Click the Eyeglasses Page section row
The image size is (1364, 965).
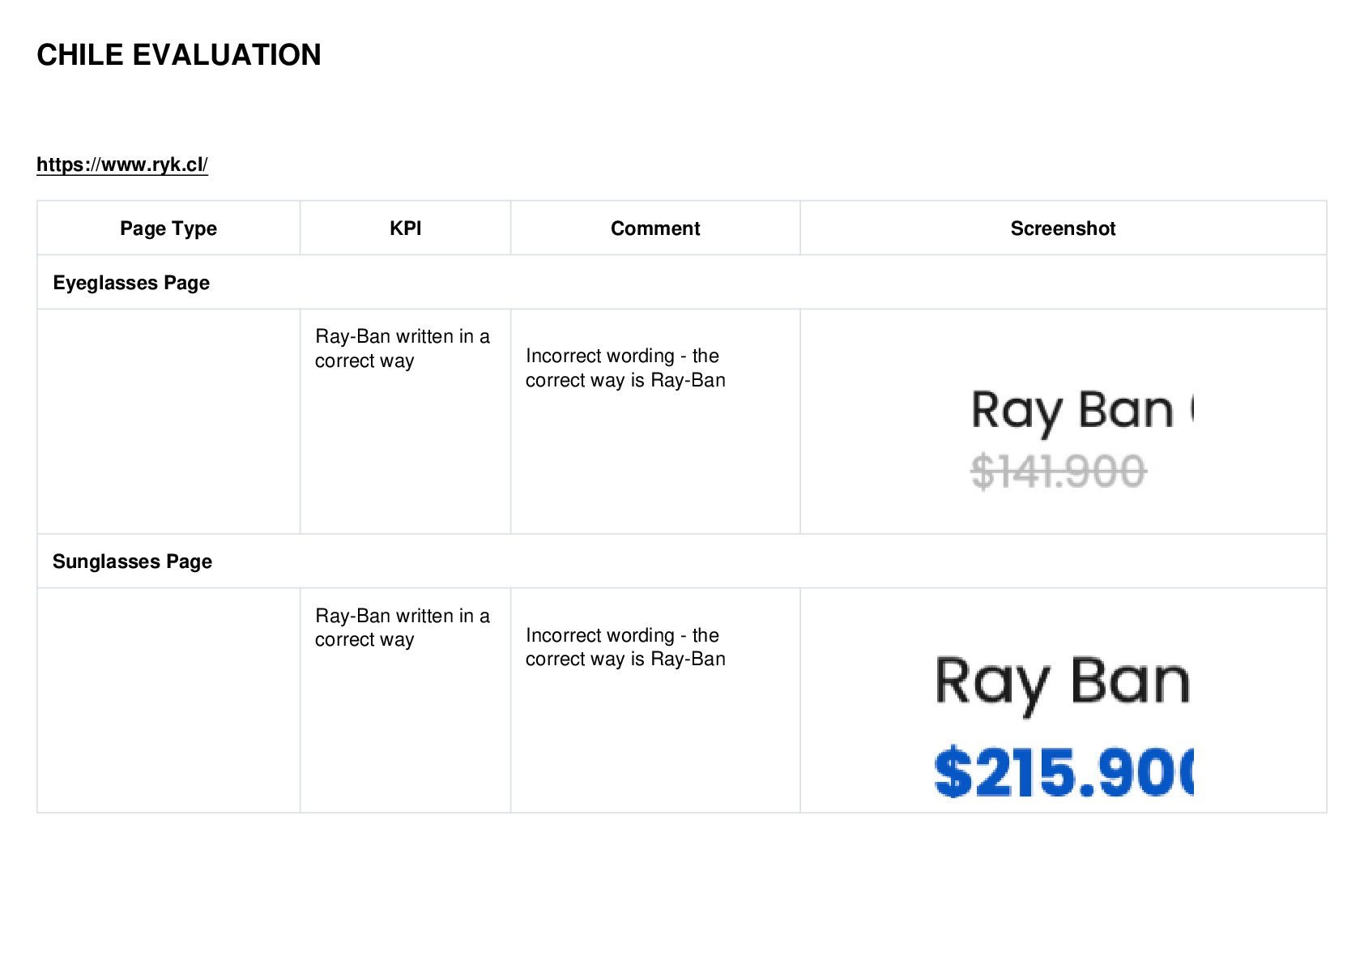point(682,282)
